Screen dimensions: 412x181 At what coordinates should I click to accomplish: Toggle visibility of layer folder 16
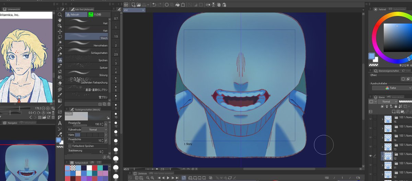(x=370, y=119)
